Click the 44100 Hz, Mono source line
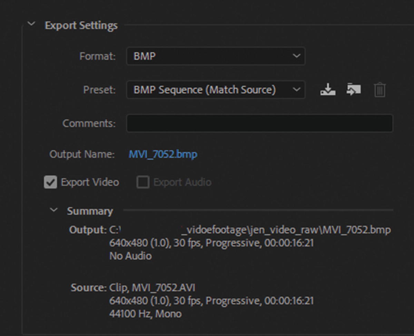Viewport: 414px width, 336px height. point(145,314)
